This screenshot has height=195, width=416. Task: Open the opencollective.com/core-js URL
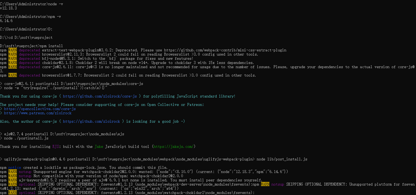pos(40,109)
